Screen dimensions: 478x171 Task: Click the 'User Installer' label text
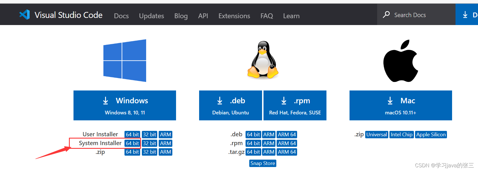(x=100, y=134)
